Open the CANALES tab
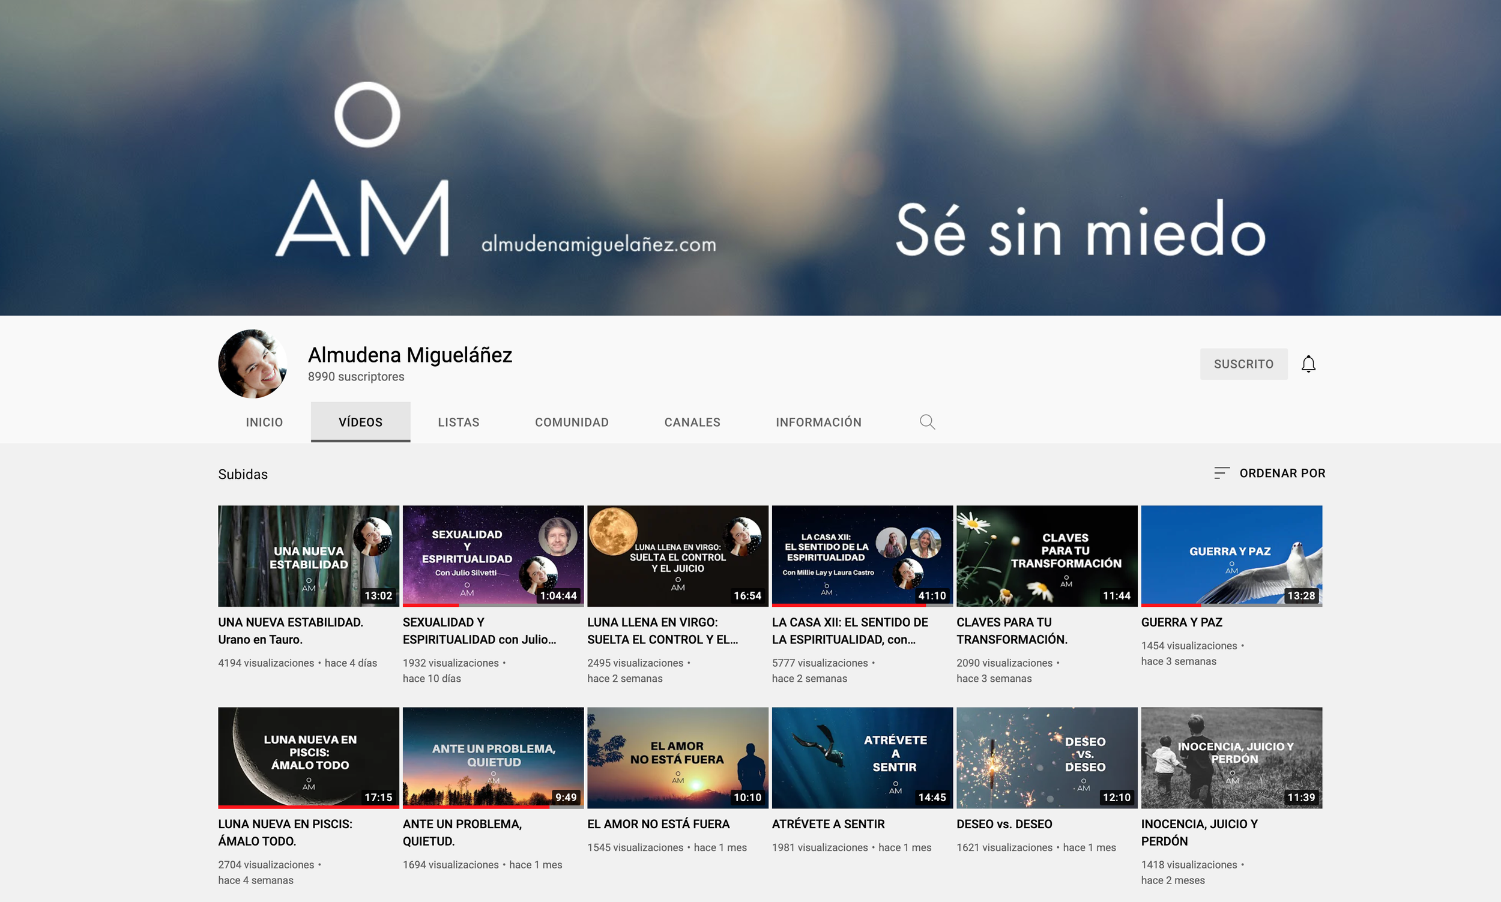The image size is (1501, 902). click(692, 422)
